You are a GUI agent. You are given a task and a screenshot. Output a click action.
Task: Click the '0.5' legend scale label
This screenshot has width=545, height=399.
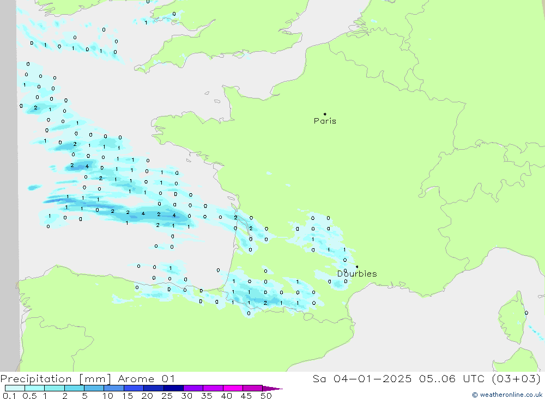pos(29,396)
